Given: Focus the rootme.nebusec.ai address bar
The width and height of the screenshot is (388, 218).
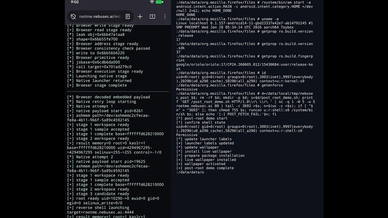Looking at the screenshot, I should coord(100,17).
